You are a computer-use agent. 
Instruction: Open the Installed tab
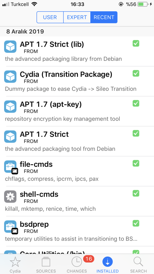(108, 264)
